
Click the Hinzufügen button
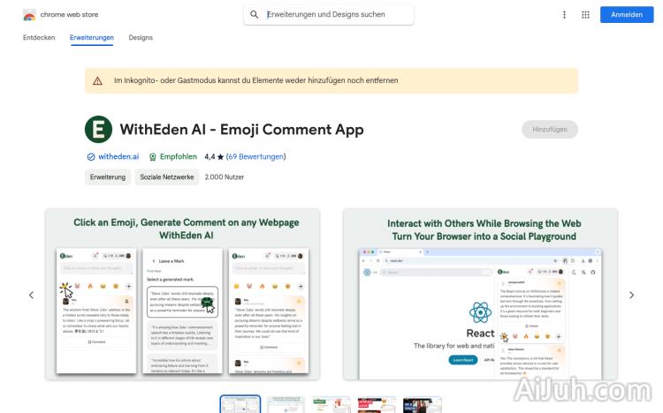click(x=550, y=129)
